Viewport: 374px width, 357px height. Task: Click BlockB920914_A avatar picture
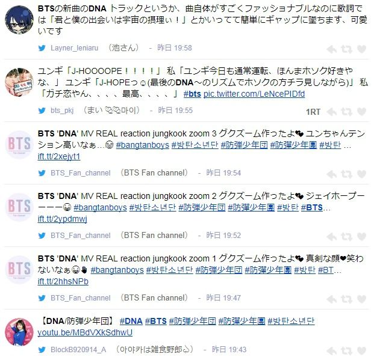point(19,332)
